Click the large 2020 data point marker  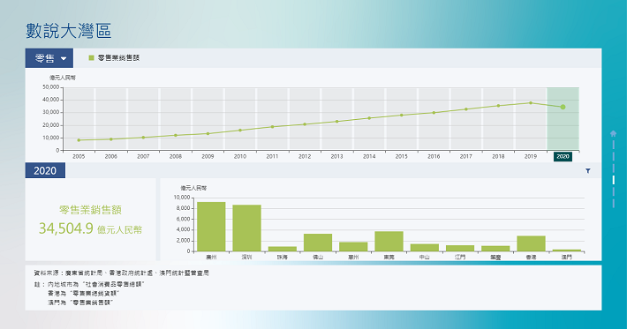click(563, 107)
